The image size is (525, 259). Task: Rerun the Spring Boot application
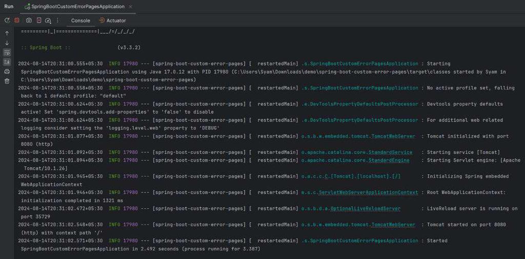pos(7,21)
